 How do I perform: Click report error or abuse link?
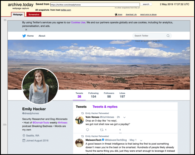click(148, 15)
